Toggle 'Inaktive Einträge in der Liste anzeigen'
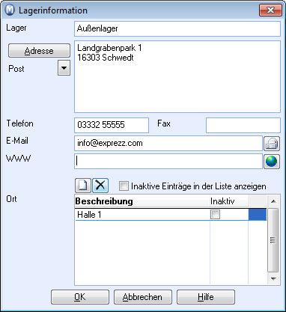Viewport: 286px width, 312px height. tap(124, 186)
